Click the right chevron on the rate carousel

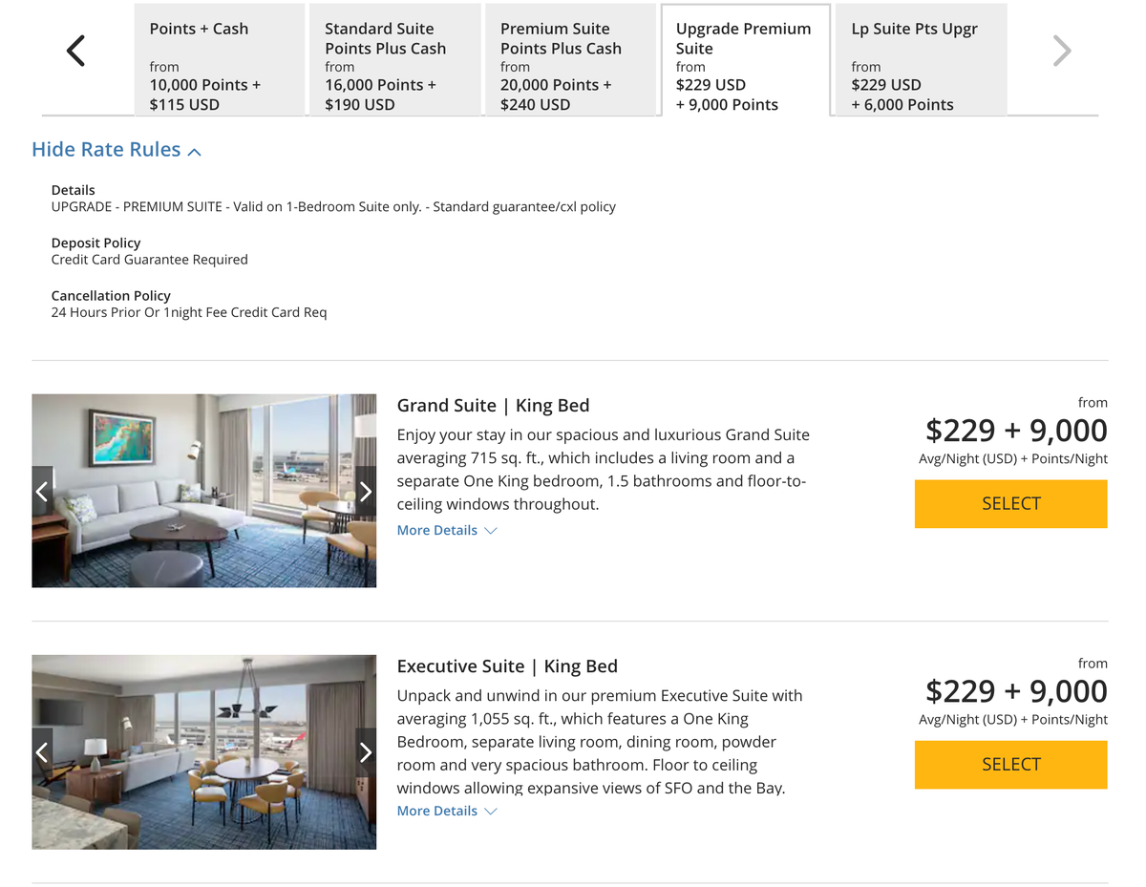click(1061, 51)
